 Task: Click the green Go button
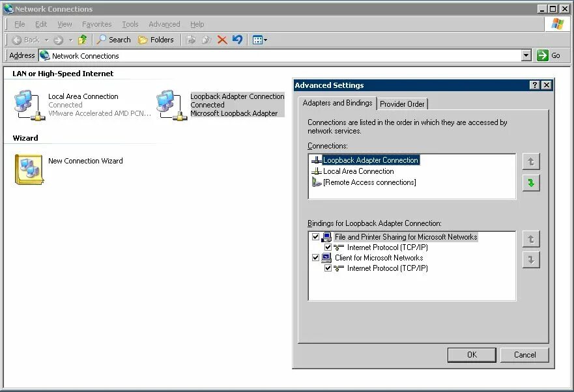548,55
